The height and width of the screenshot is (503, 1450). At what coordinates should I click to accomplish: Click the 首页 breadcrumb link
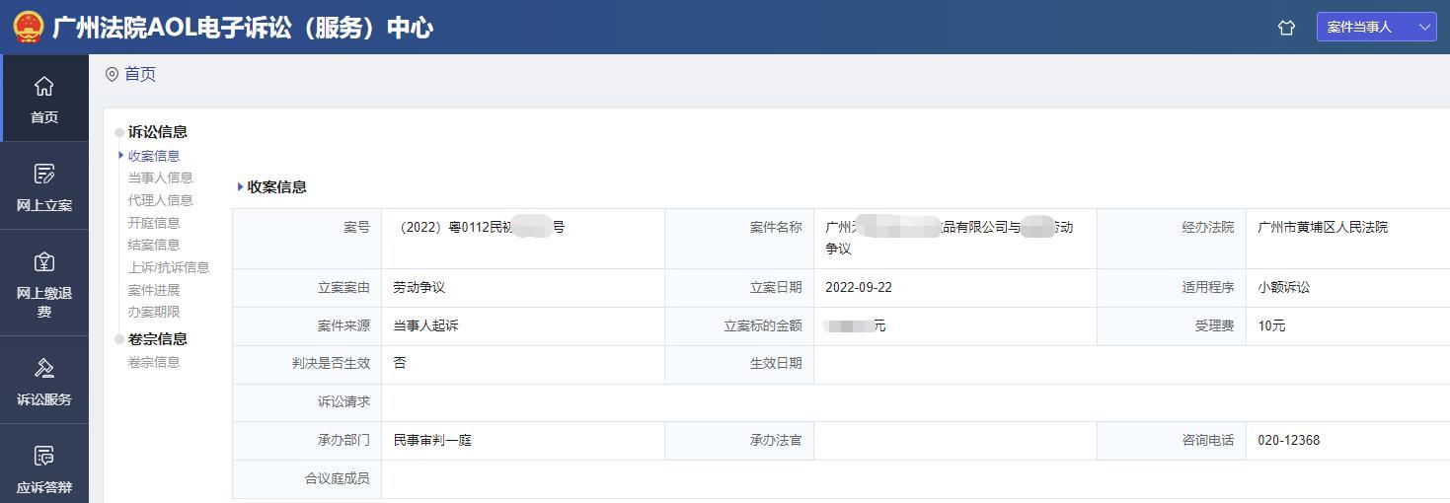click(x=140, y=74)
